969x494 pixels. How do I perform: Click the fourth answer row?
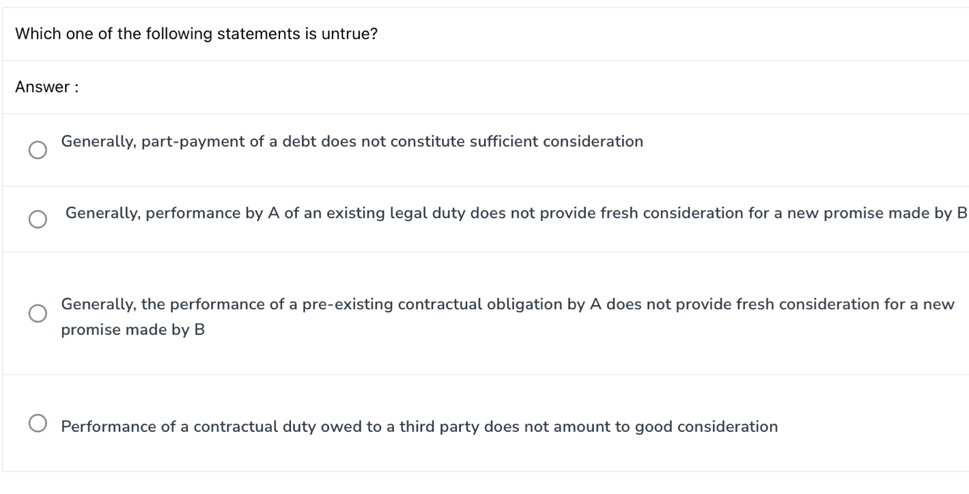(478, 421)
